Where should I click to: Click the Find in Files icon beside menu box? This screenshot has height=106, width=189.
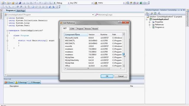[x=96, y=3]
